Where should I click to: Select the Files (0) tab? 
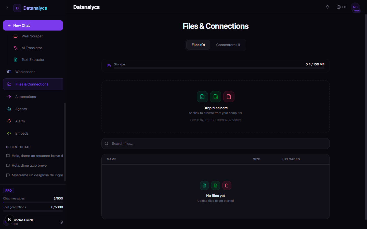tap(198, 45)
